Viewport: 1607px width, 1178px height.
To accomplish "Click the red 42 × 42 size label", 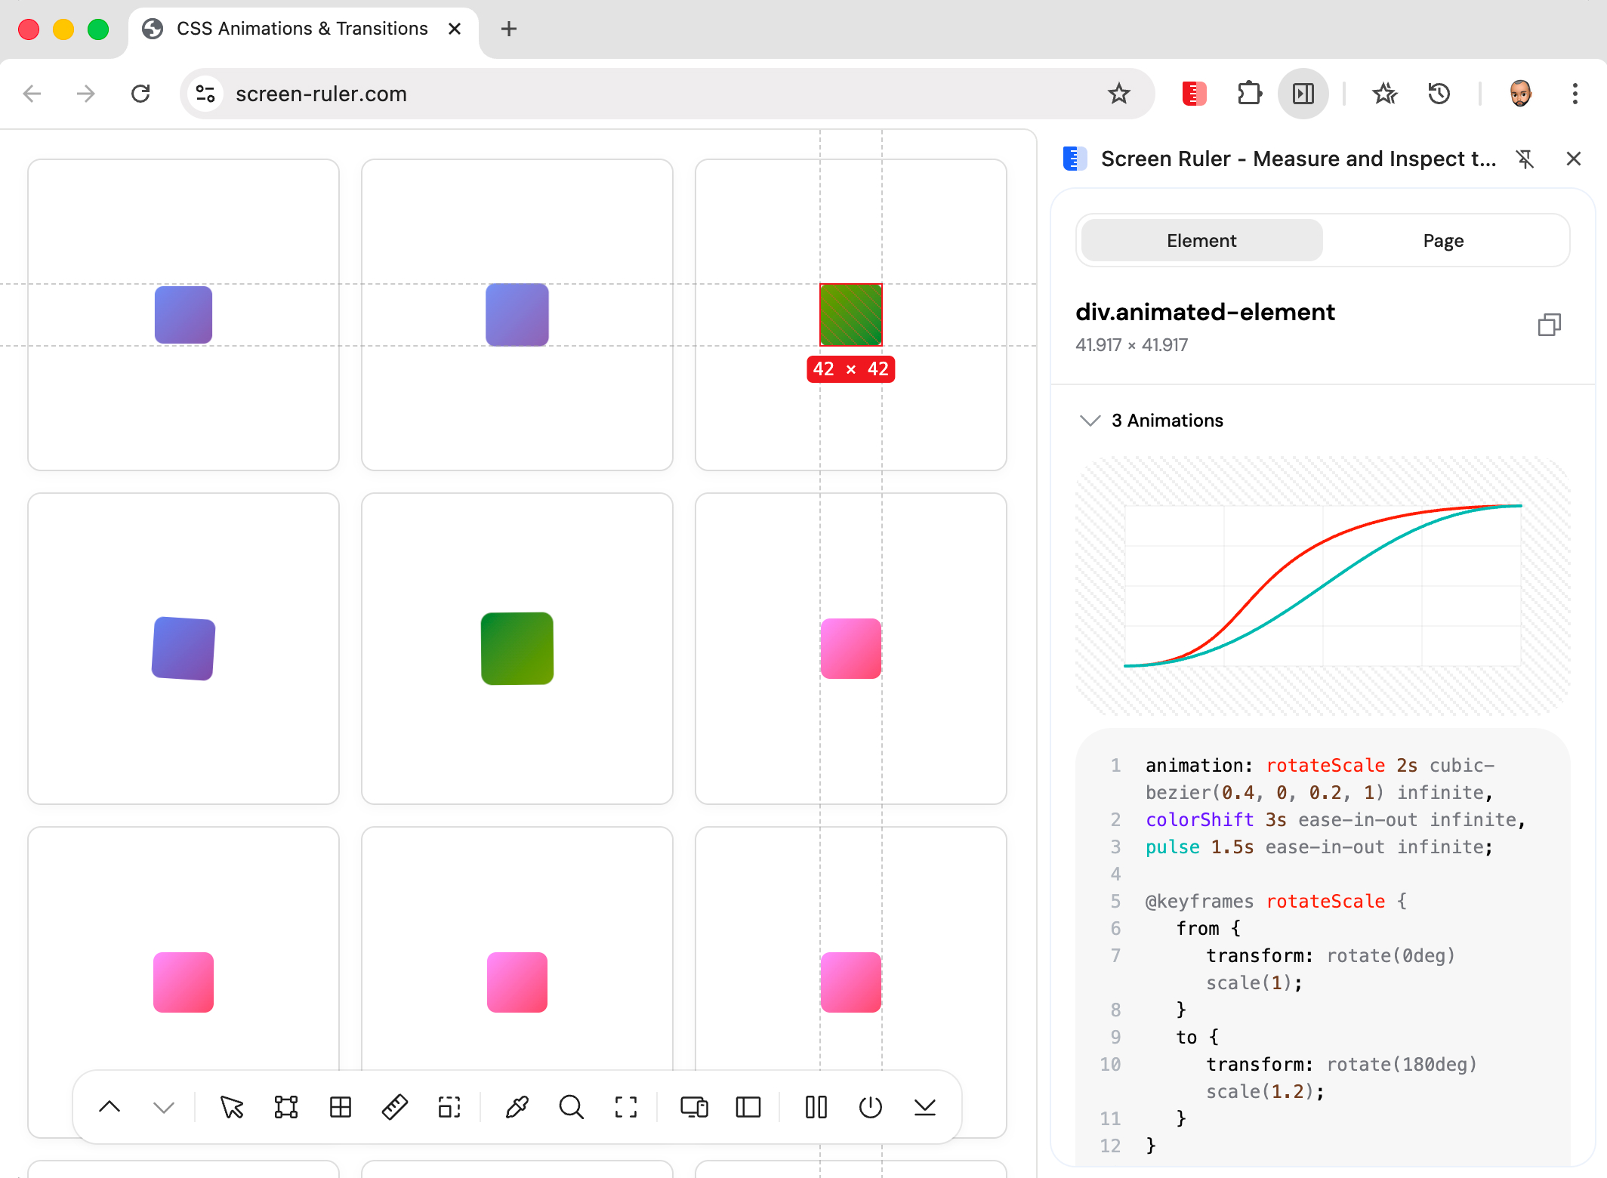I will point(851,369).
